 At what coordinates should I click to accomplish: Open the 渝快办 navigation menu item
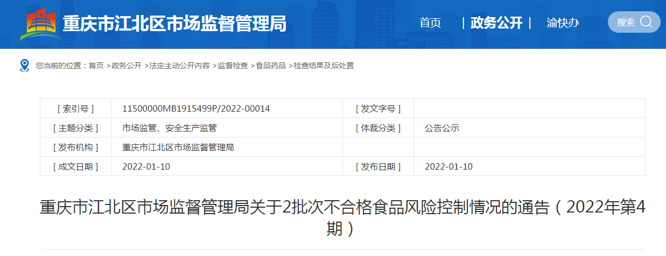tap(563, 23)
